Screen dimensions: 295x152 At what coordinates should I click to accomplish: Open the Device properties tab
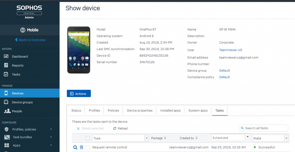point(140,111)
